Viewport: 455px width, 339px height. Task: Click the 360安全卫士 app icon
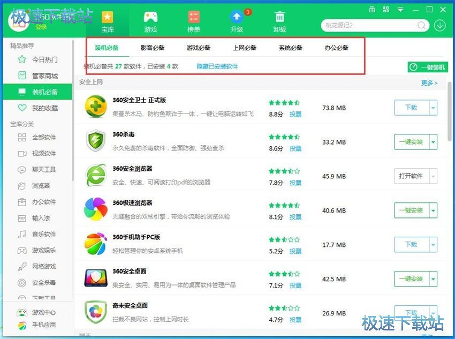point(95,107)
